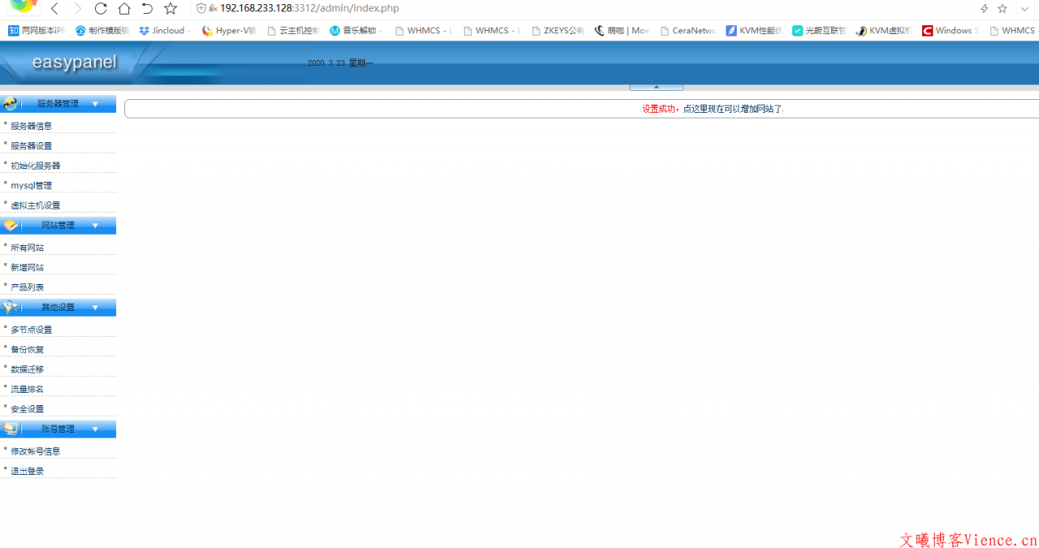
Task: Click inside the address bar URL field
Action: click(325, 8)
